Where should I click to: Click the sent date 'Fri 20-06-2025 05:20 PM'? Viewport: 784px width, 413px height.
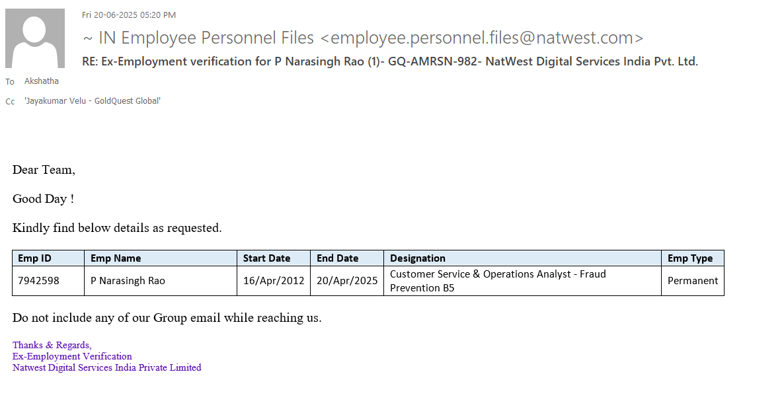(129, 15)
